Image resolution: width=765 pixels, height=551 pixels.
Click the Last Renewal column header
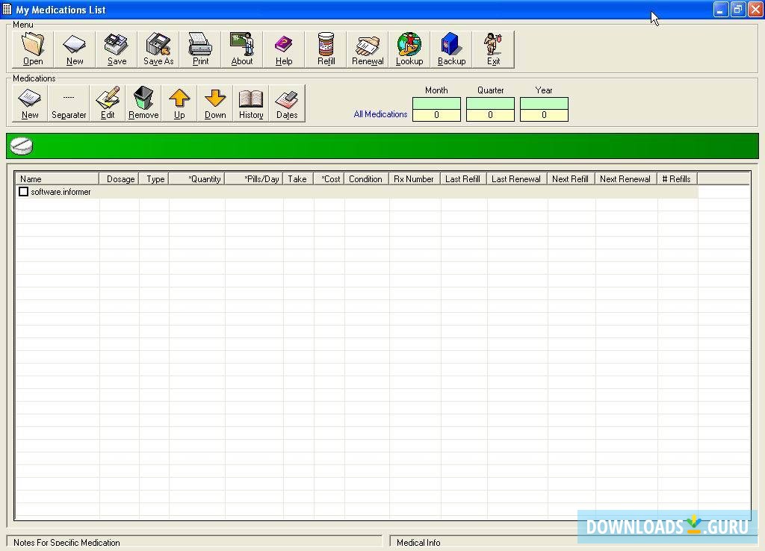pos(517,179)
